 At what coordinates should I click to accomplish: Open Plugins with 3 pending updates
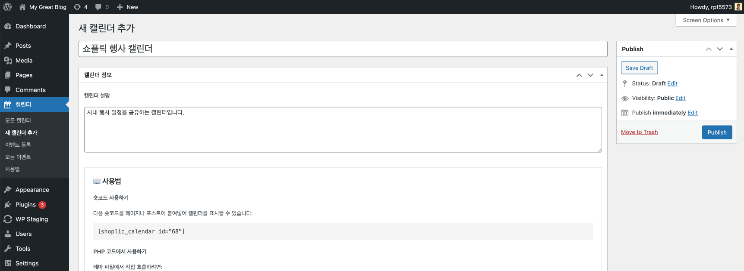[x=26, y=205]
